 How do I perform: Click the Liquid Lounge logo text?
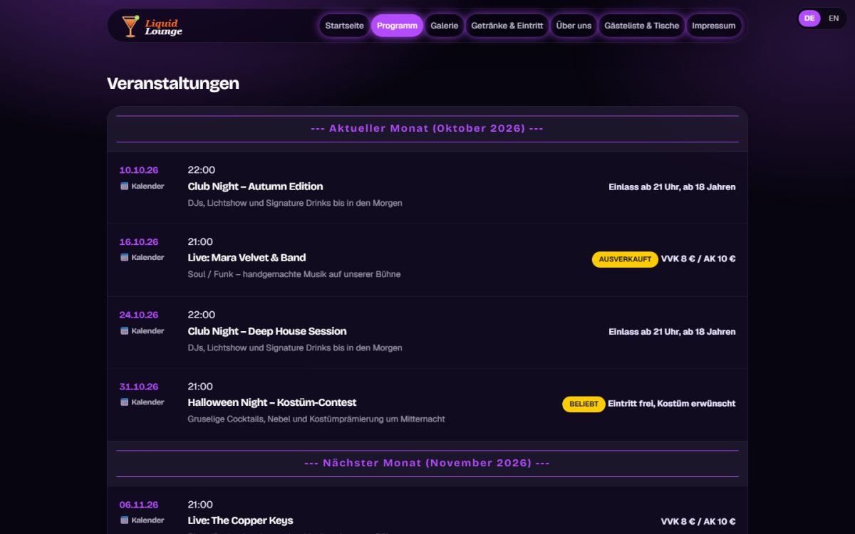tap(163, 27)
